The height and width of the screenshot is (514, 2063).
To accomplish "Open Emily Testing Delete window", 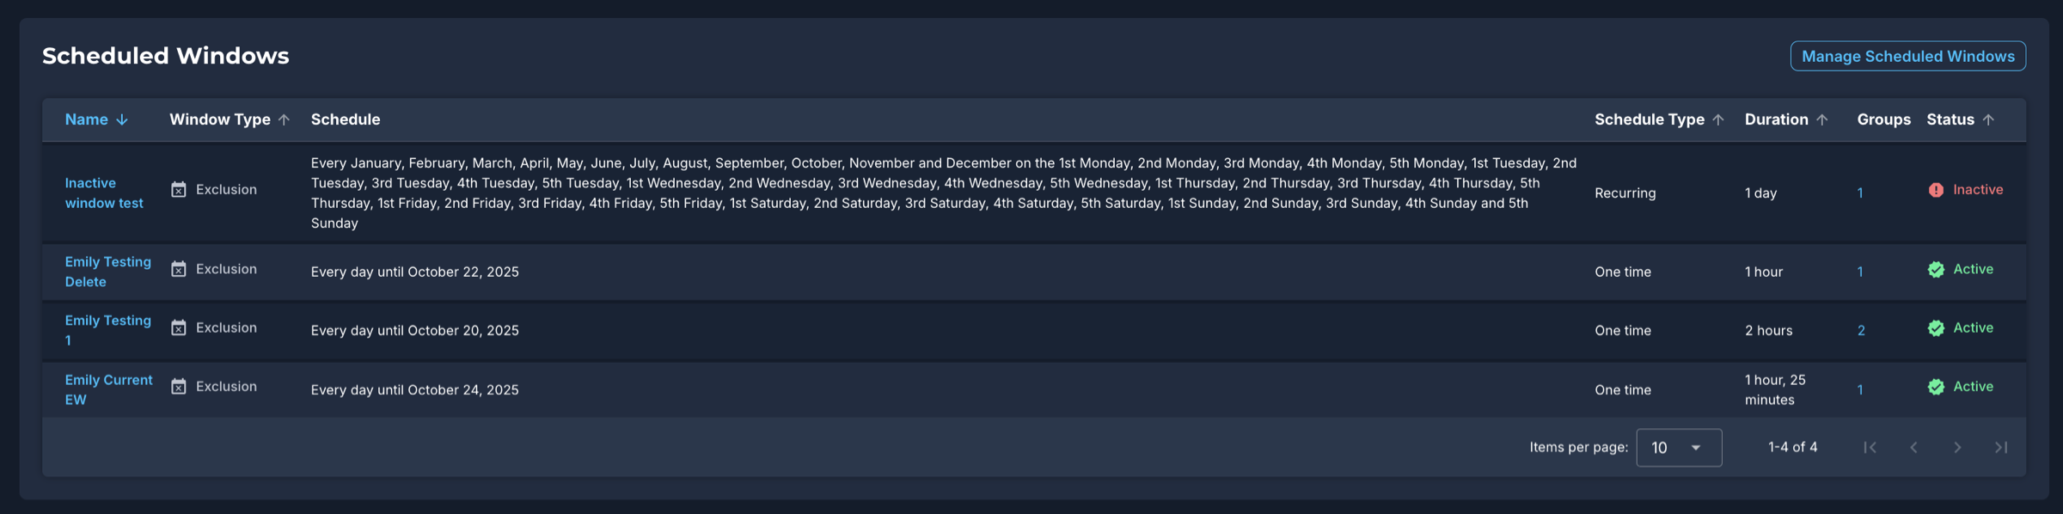I will coord(107,272).
